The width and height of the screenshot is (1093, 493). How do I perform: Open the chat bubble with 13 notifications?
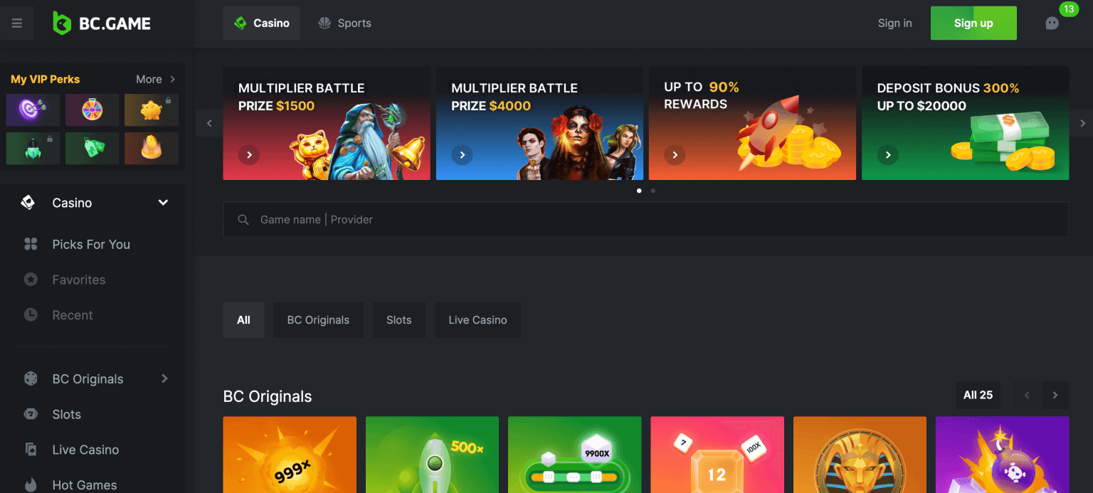(x=1052, y=23)
